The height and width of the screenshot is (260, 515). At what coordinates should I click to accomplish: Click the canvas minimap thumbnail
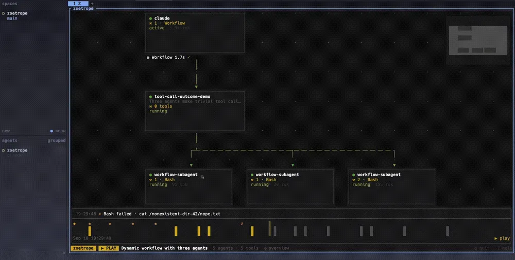pyautogui.click(x=478, y=40)
